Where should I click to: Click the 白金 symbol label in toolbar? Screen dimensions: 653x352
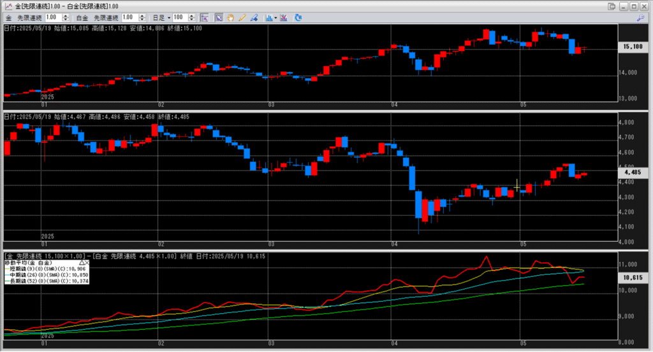tap(83, 18)
